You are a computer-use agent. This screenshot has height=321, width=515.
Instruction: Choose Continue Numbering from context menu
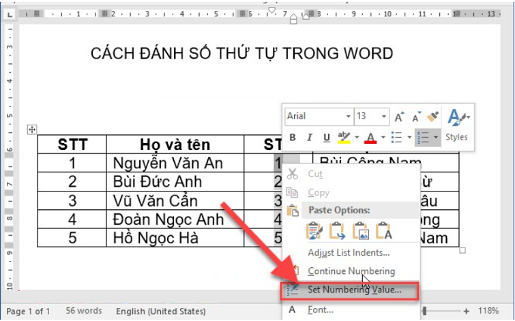tap(351, 271)
